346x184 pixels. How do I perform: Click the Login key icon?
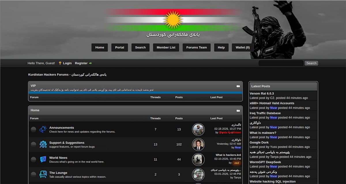(x=60, y=63)
